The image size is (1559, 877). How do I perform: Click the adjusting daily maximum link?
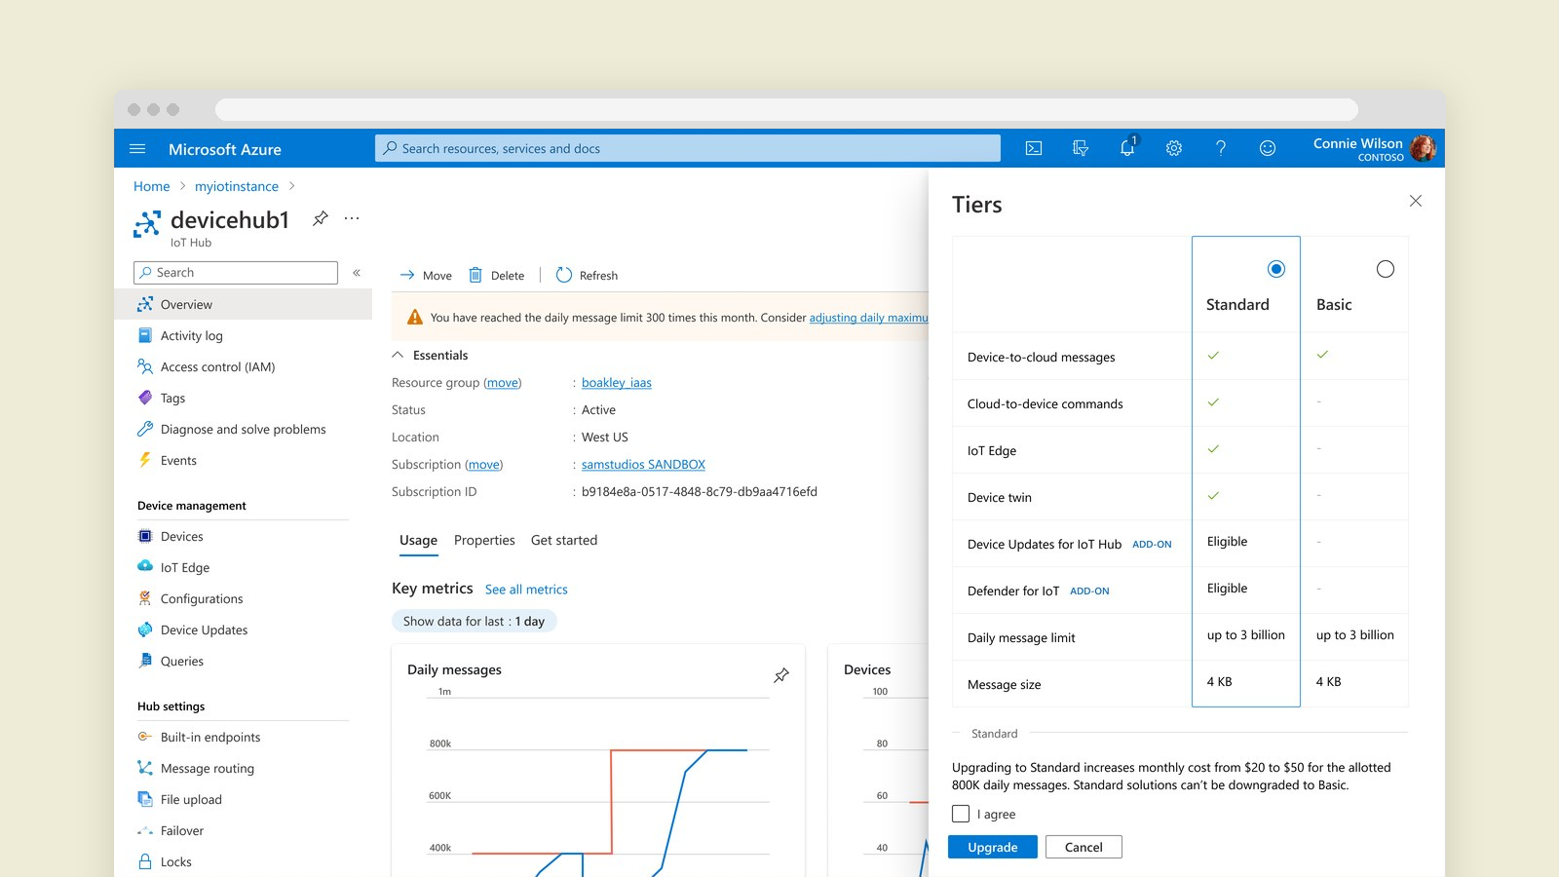tap(868, 318)
